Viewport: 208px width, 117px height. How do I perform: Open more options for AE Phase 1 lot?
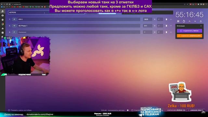[171, 26]
